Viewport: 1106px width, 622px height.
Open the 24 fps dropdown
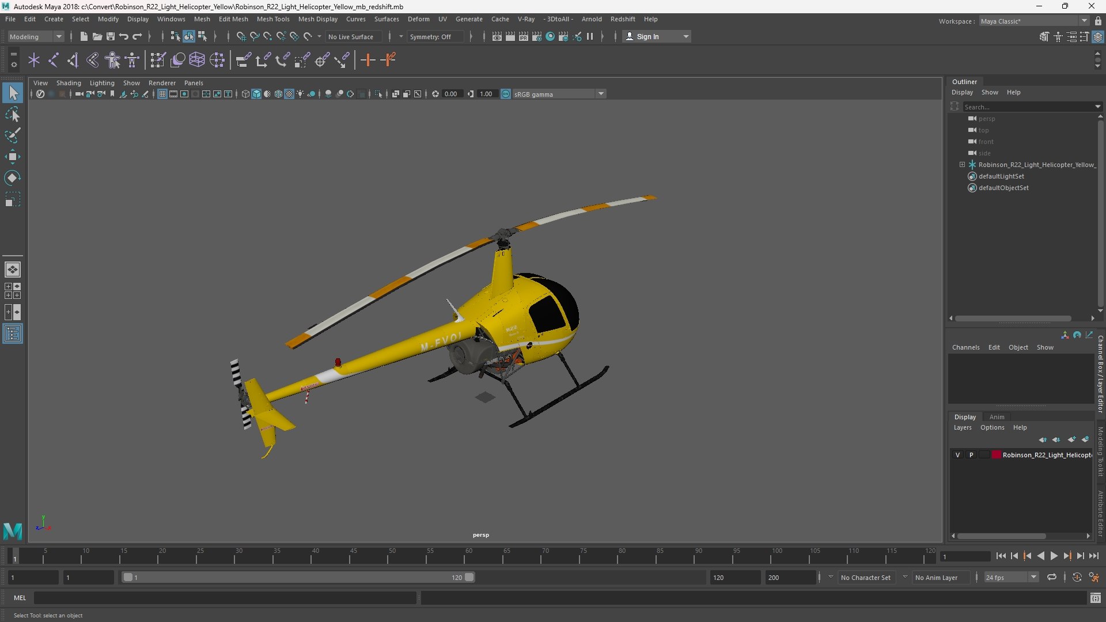1011,577
